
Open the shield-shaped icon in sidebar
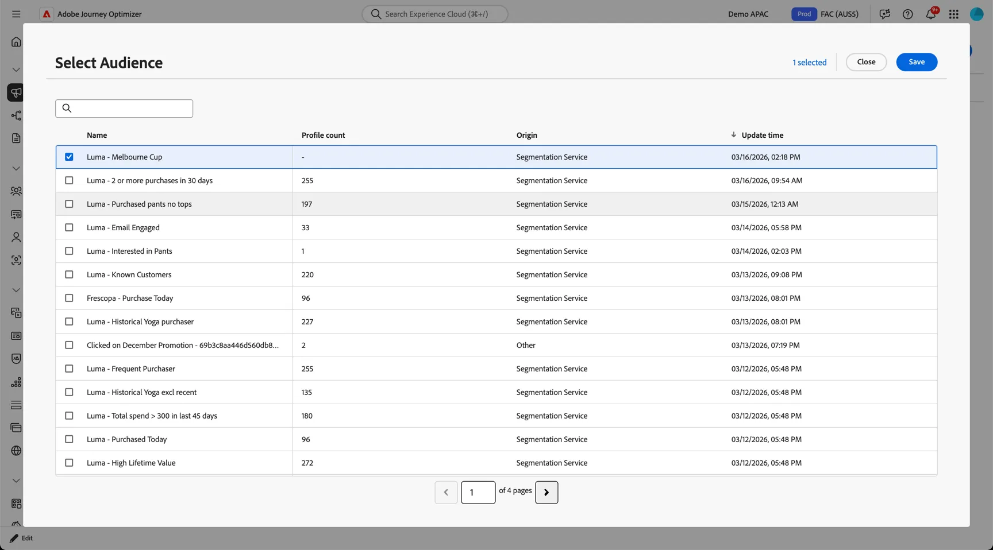click(16, 359)
